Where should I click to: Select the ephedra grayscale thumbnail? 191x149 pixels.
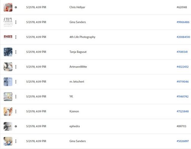(x=8, y=126)
